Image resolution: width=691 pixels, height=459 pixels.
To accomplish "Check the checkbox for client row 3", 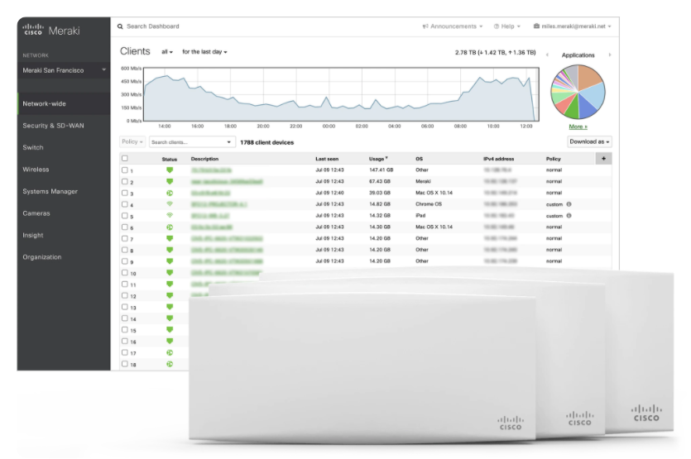I will [x=125, y=193].
